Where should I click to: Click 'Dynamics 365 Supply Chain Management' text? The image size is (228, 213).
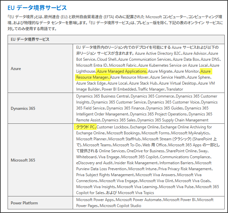click(x=173, y=120)
